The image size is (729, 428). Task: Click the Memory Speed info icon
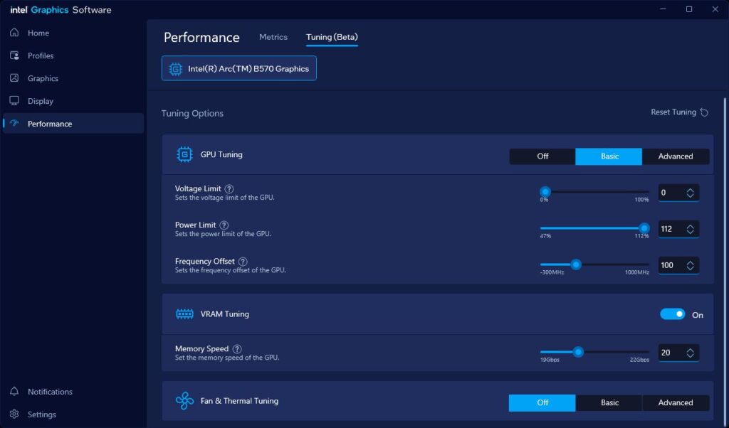(237, 349)
